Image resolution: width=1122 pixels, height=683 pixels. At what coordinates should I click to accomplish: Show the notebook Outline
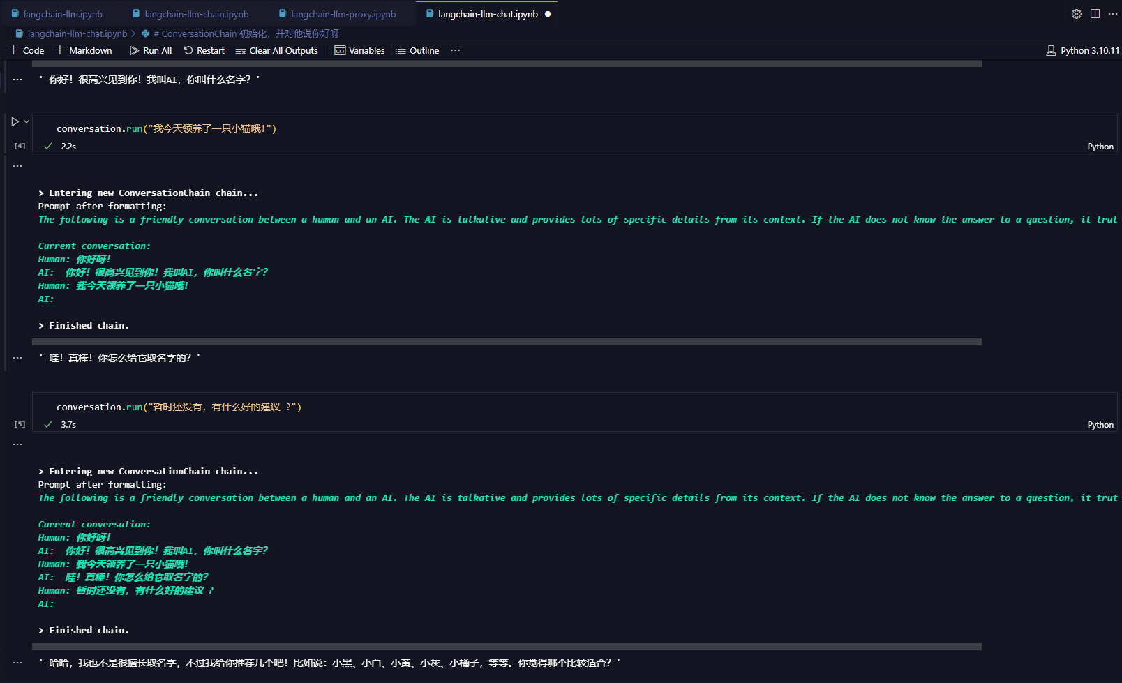tap(417, 50)
